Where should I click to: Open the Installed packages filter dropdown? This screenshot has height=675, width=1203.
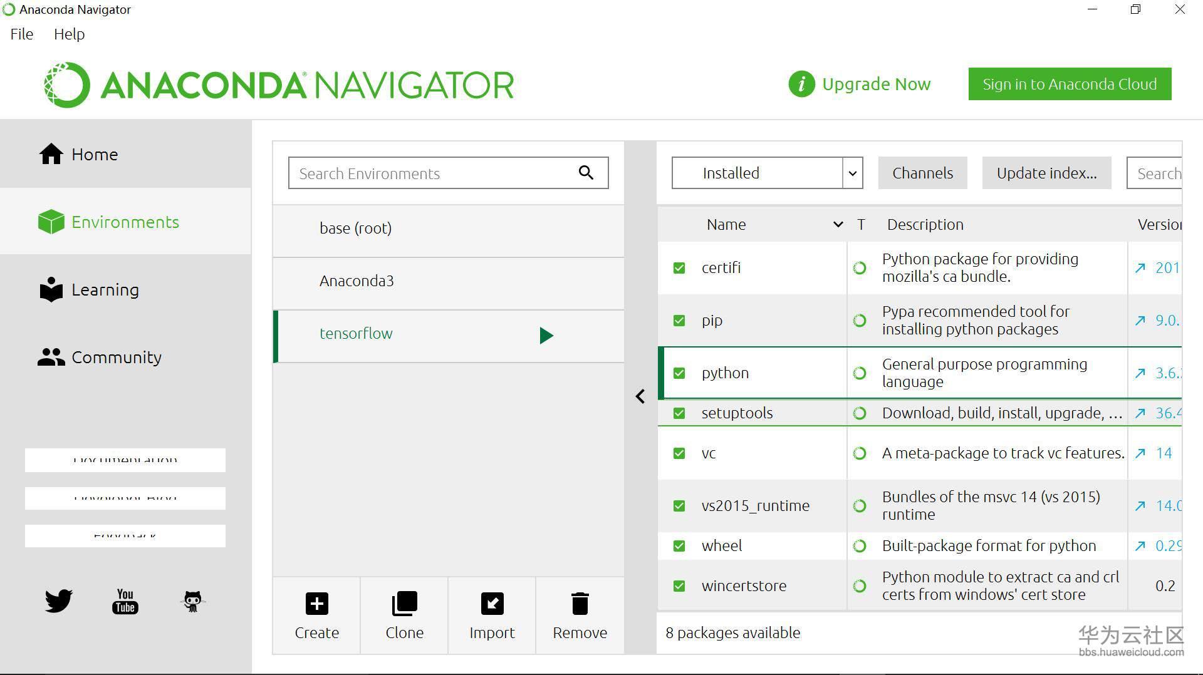point(767,173)
